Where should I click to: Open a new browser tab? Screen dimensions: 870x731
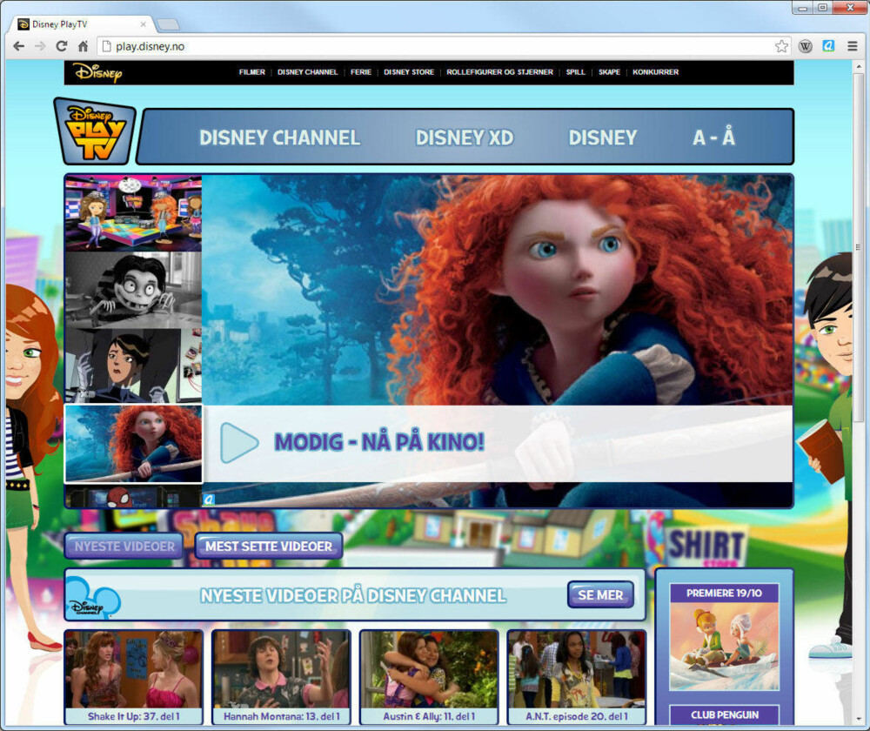pos(168,24)
